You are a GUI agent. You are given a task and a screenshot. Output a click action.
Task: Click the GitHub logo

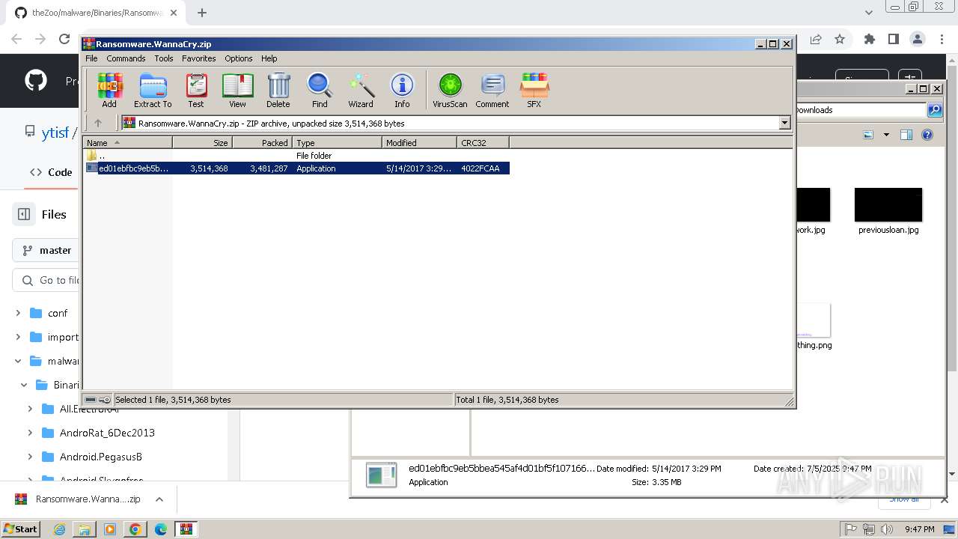pyautogui.click(x=36, y=80)
